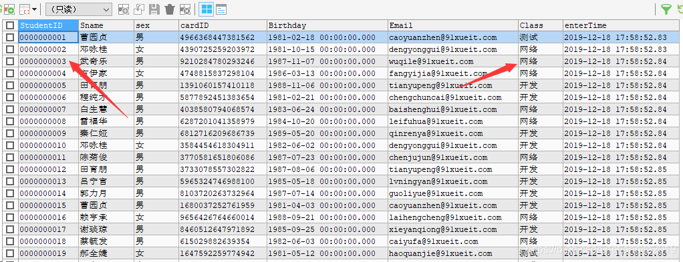
Task: Select Class cell 开发 in row 0000000006
Action: pyautogui.click(x=541, y=97)
